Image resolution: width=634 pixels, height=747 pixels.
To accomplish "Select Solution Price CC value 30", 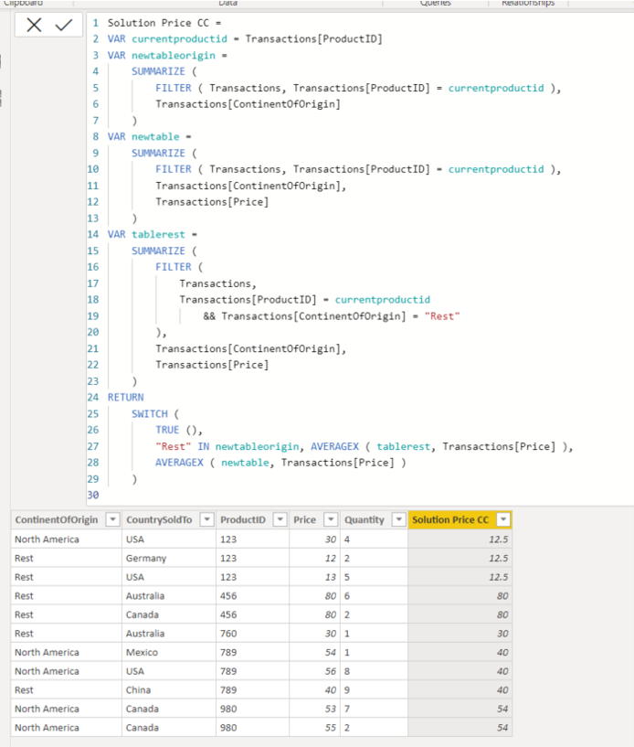I will pos(460,633).
